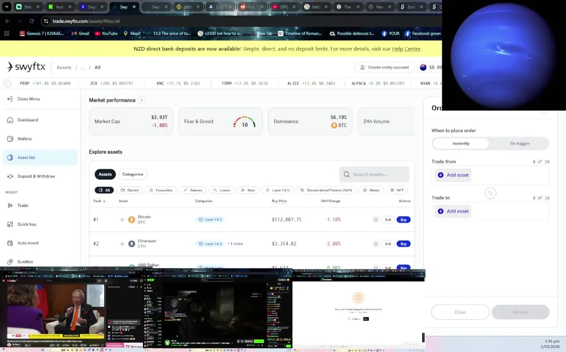
Task: Click the Search assets field
Action: pos(374,174)
